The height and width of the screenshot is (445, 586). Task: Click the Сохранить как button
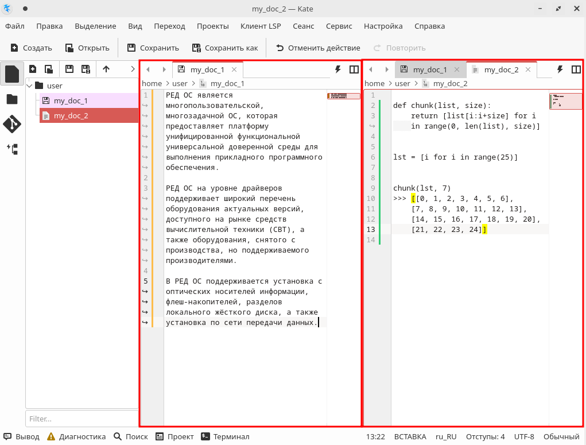click(225, 48)
